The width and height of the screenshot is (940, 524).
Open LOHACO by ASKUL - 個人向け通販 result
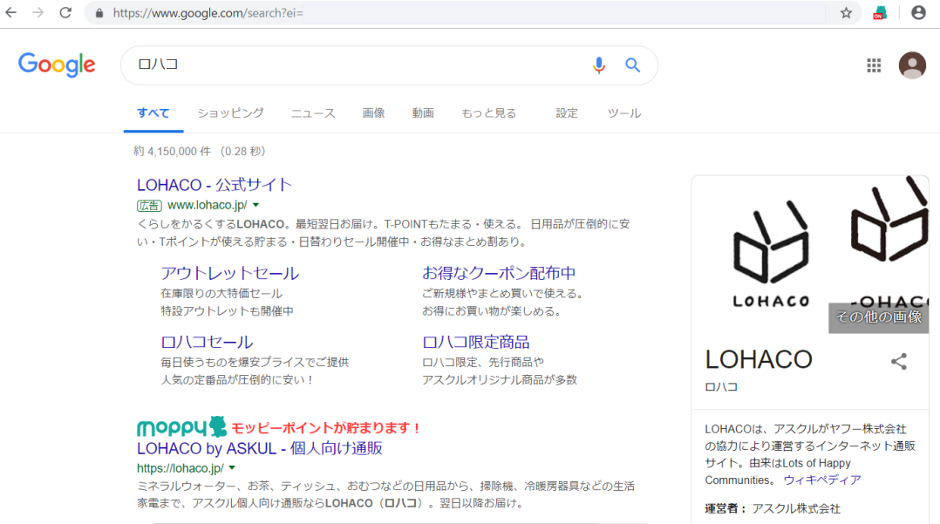260,448
